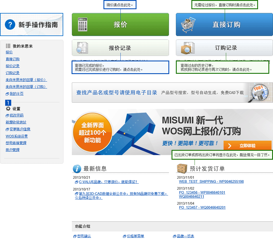273x245 pixels.
Task: Open 来自米思米的回复（订购） link
Action: [x=26, y=87]
